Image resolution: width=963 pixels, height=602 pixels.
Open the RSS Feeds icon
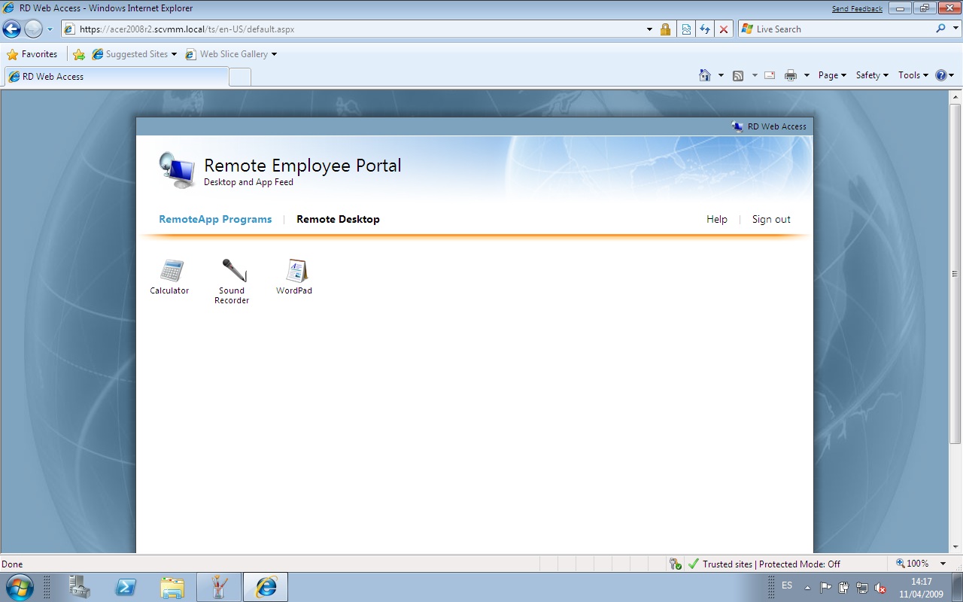tap(738, 75)
